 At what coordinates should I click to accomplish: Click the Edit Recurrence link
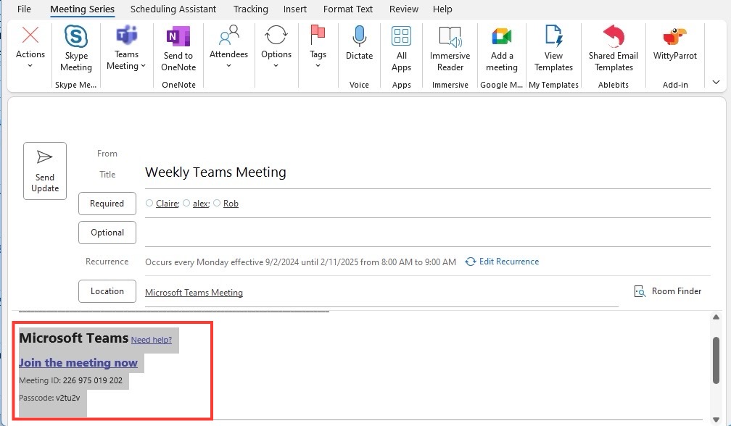click(x=508, y=262)
